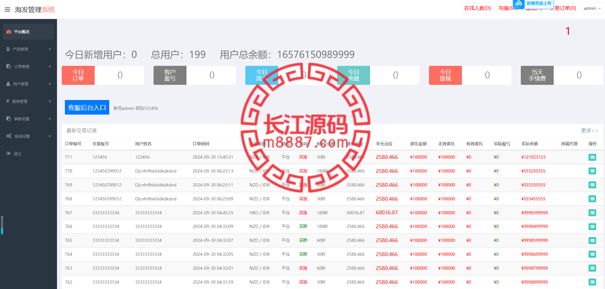This screenshot has height=289, width=605.
Task: Click the 当天手续费 stat card
Action: point(562,75)
